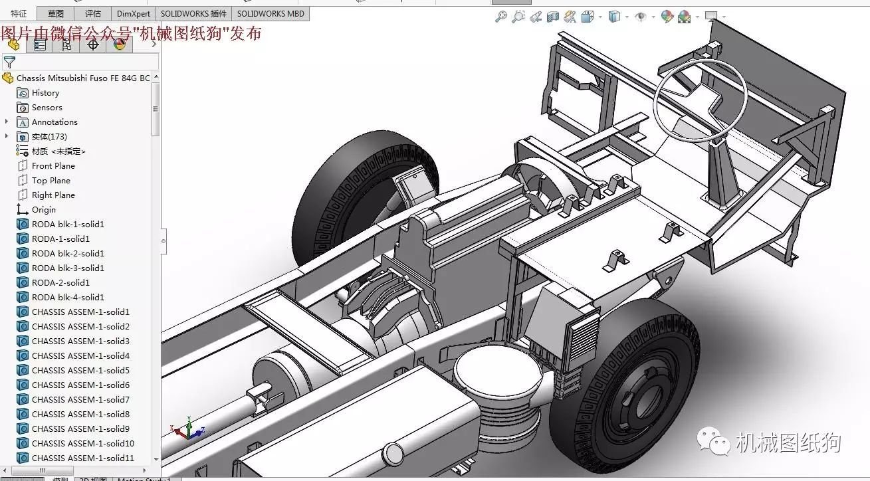Select the Top Plane
This screenshot has width=870, height=481.
point(51,181)
